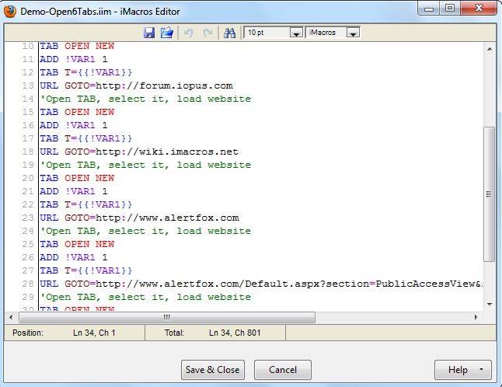Click line 15 'TAB OPEN NEW'
The image size is (502, 387).
tap(77, 112)
